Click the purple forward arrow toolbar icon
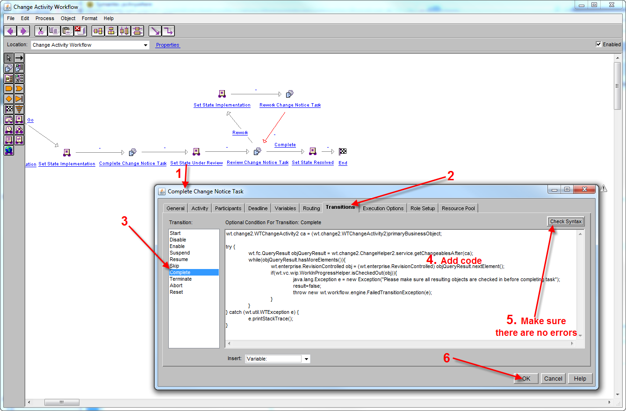This screenshot has width=626, height=411. [23, 31]
